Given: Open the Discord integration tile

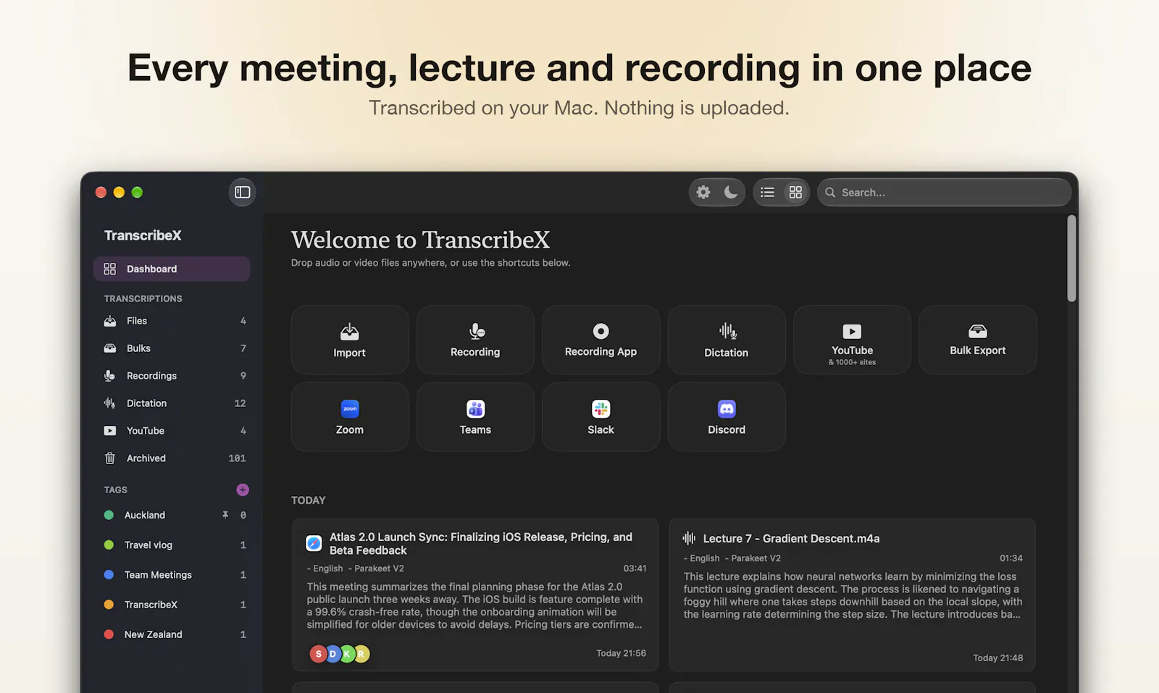Looking at the screenshot, I should (727, 417).
